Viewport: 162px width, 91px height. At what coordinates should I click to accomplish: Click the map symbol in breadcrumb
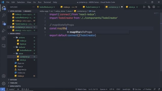click(92, 11)
